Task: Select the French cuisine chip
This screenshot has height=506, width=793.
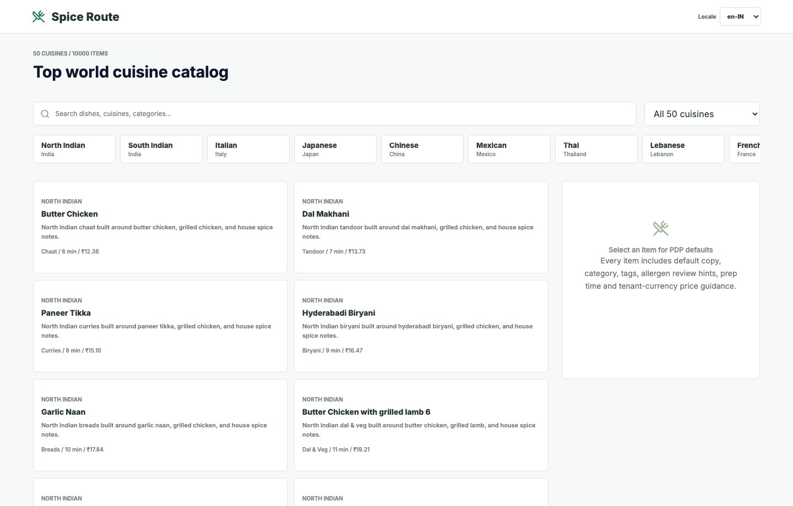Action: (x=745, y=149)
